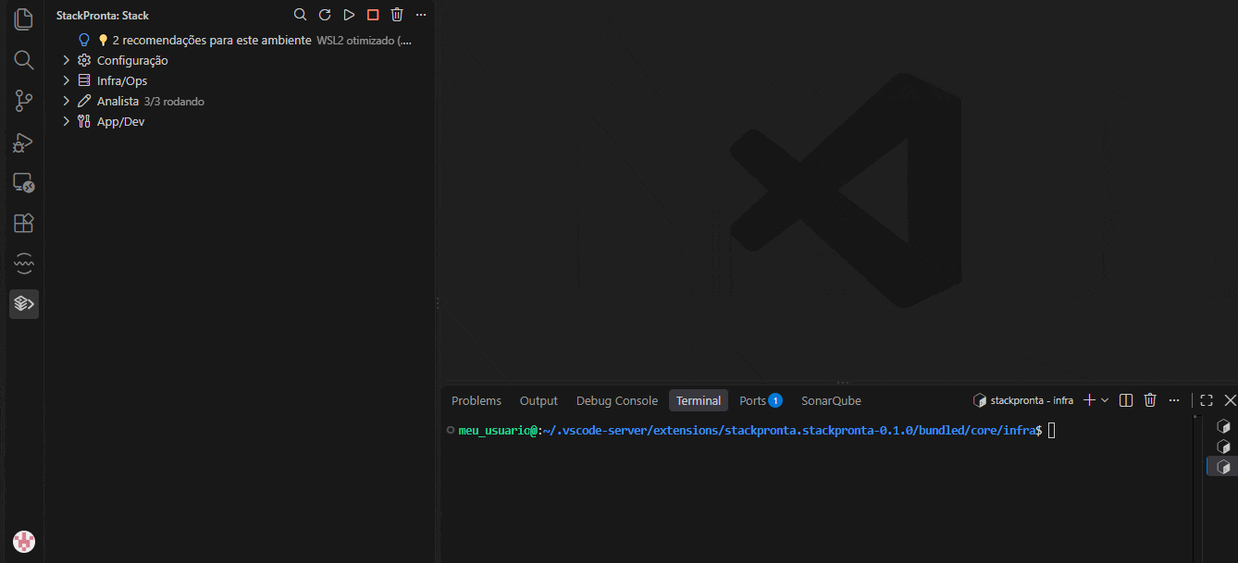Maximize the panel size
The image size is (1238, 563).
[x=1207, y=400]
